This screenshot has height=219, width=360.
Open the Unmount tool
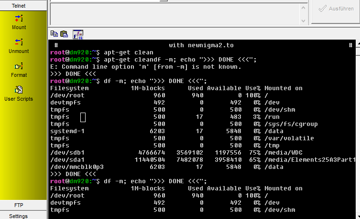point(19,46)
